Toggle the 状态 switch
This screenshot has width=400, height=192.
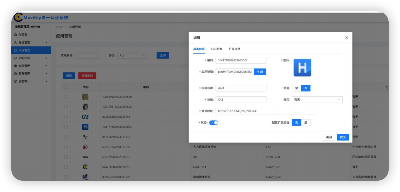tap(214, 123)
